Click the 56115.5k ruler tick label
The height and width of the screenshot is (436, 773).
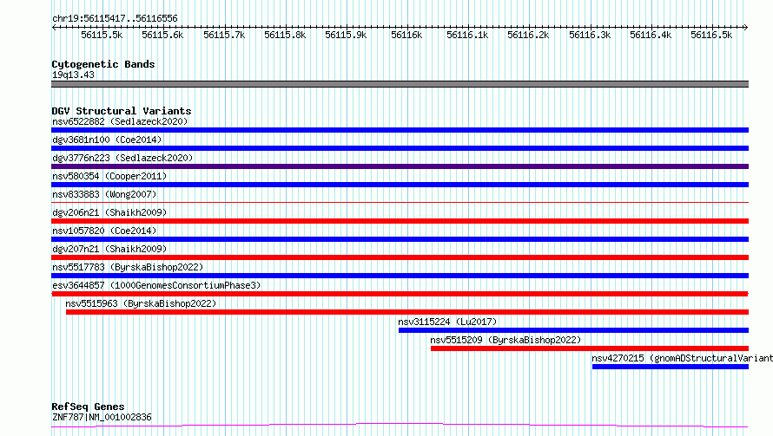coord(102,35)
